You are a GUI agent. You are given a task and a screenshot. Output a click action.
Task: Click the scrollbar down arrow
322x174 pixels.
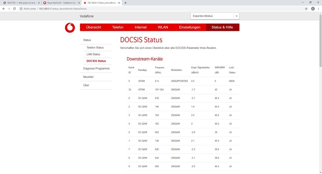(x=320, y=173)
